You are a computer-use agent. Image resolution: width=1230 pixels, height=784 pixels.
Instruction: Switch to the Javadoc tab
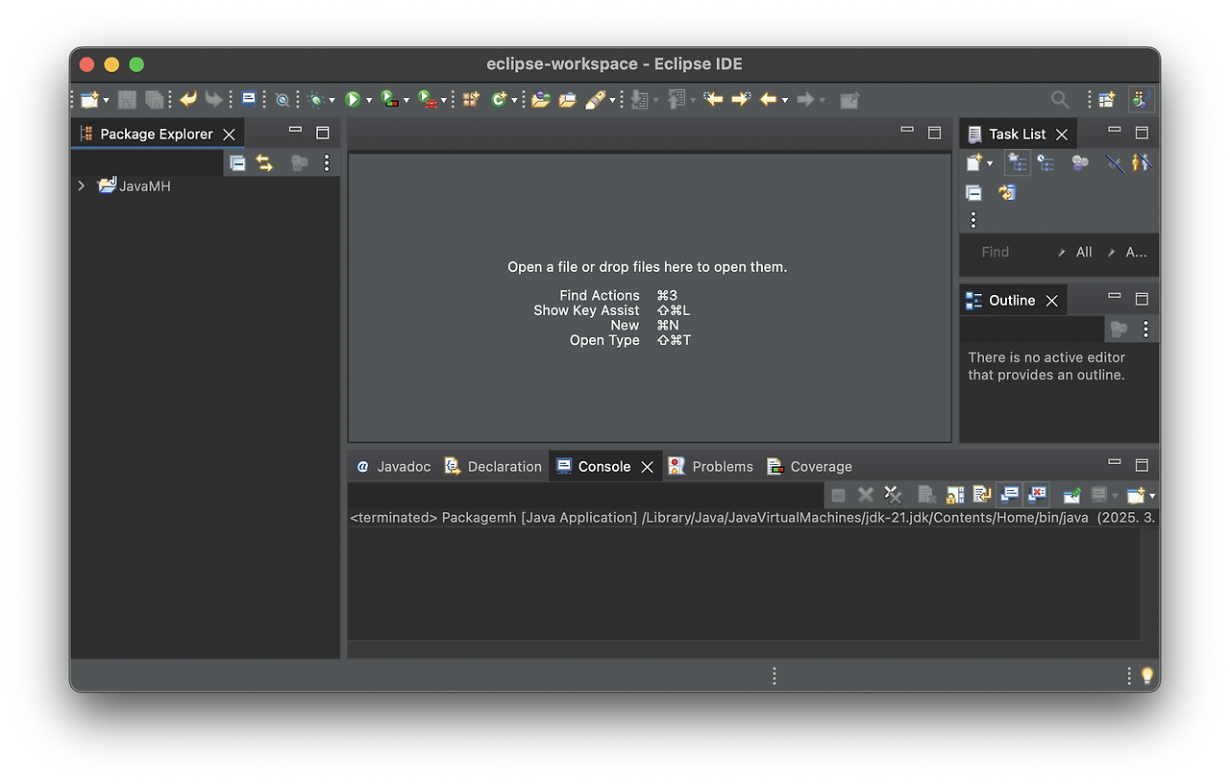393,466
